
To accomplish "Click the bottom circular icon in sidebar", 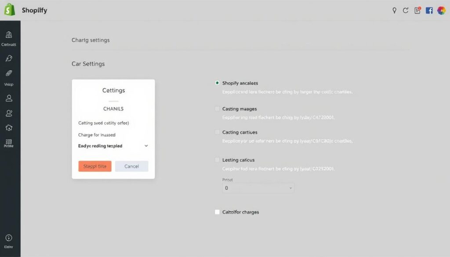I will point(9,238).
